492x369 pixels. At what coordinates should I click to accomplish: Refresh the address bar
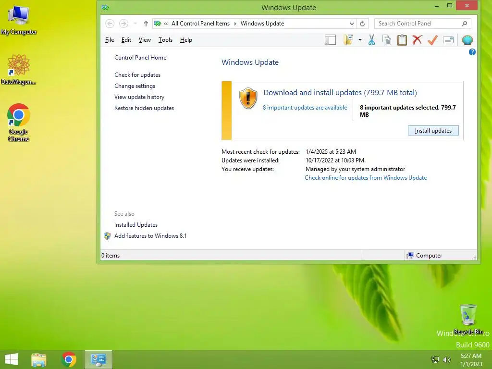coord(362,24)
